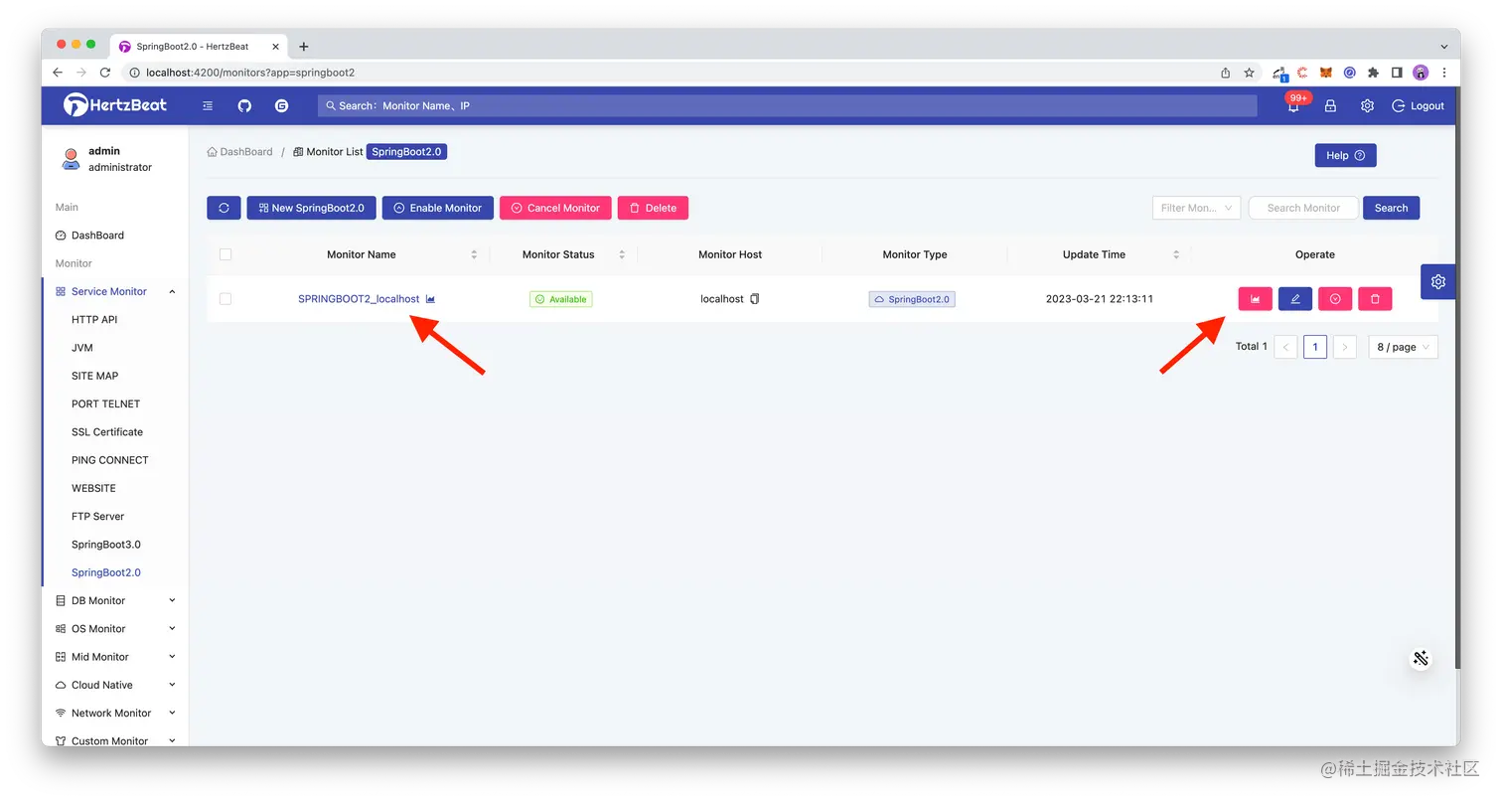This screenshot has width=1502, height=801.
Task: Select SSL Certificate in sidebar
Action: point(107,432)
